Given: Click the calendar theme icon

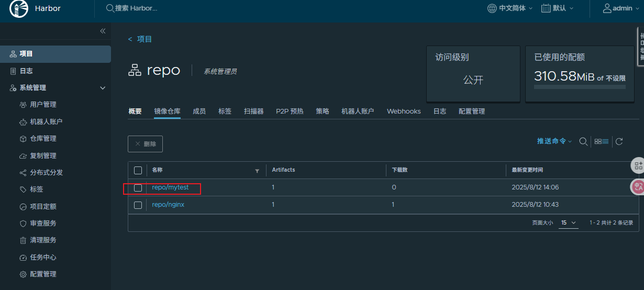Looking at the screenshot, I should tap(546, 8).
